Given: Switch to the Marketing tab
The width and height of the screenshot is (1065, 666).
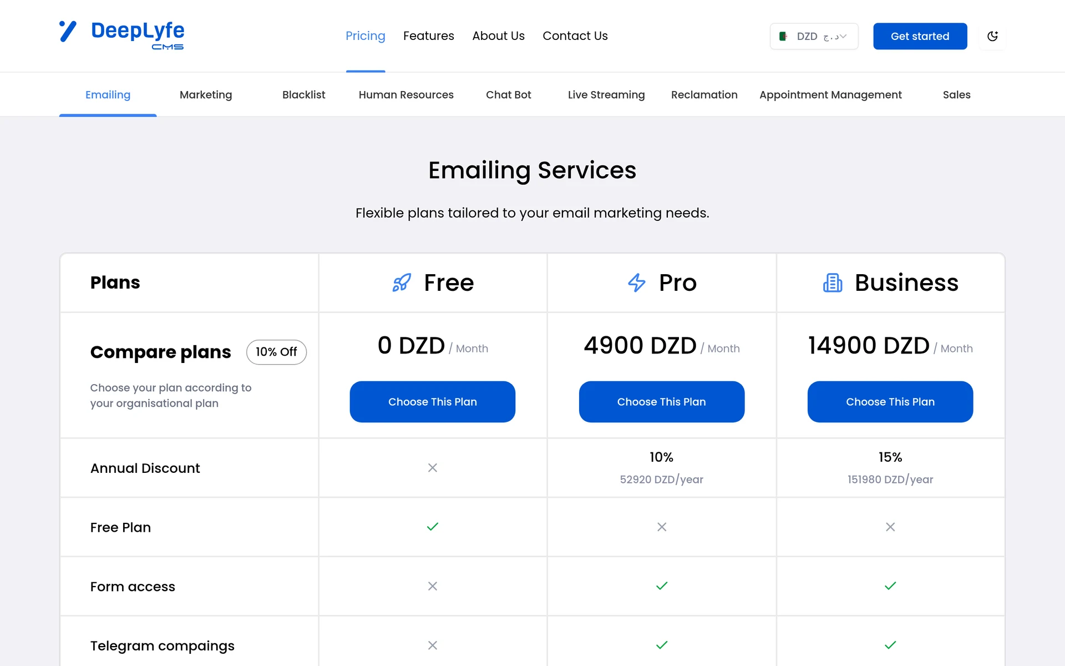Looking at the screenshot, I should 206,95.
